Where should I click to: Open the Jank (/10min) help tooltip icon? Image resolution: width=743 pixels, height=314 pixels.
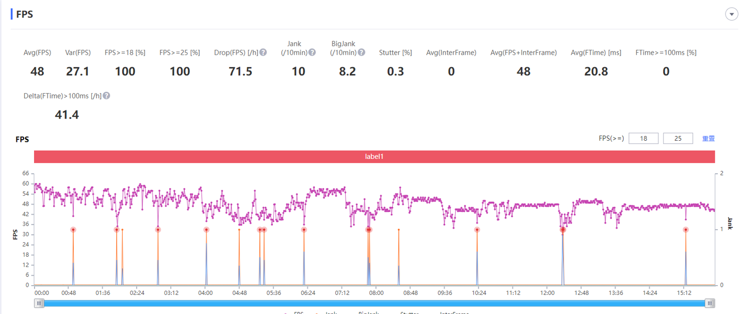pos(312,53)
